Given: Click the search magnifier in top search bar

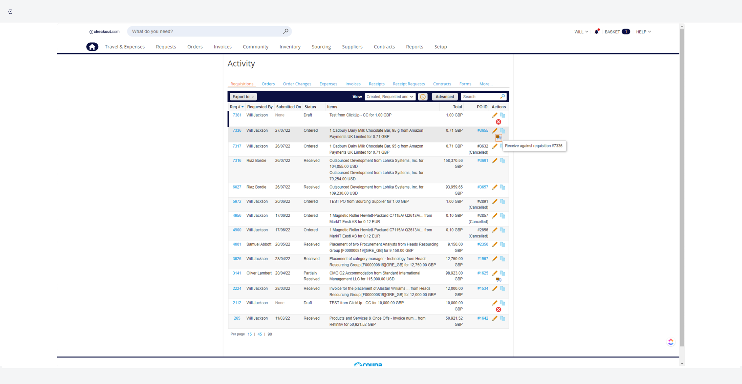Looking at the screenshot, I should pyautogui.click(x=286, y=31).
